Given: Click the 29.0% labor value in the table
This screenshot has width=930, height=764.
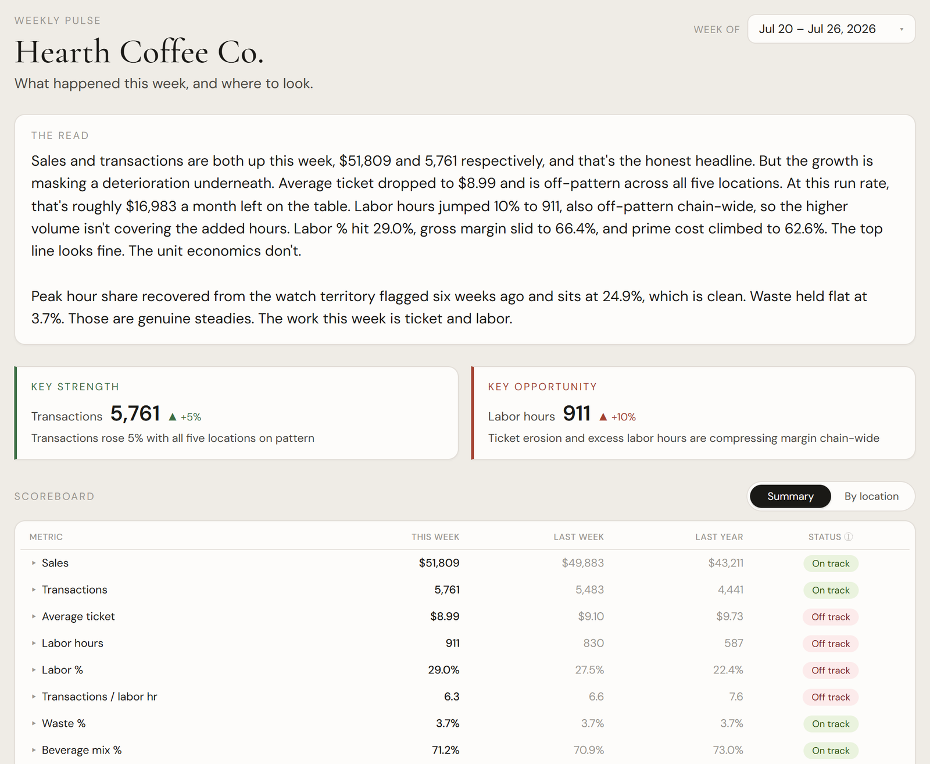Looking at the screenshot, I should 443,670.
